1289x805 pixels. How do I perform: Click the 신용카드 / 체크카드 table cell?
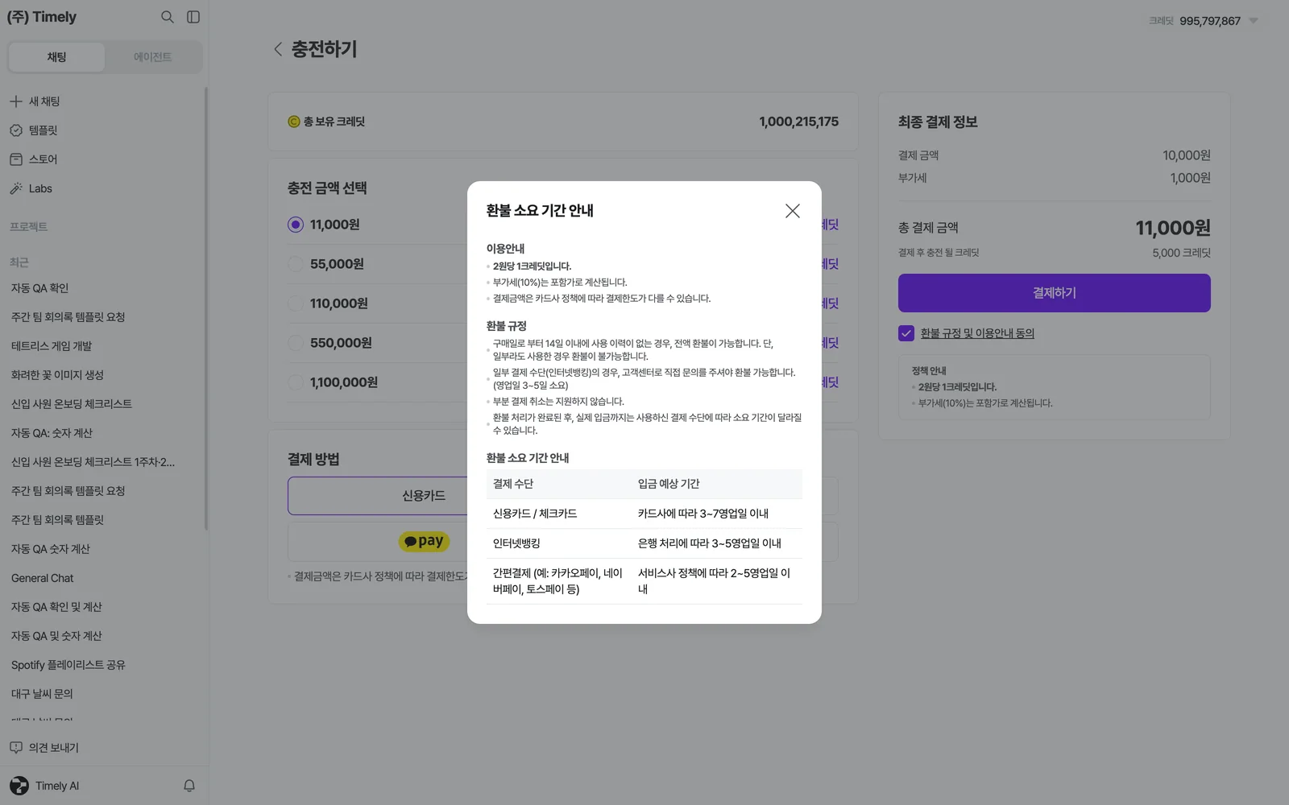(535, 514)
